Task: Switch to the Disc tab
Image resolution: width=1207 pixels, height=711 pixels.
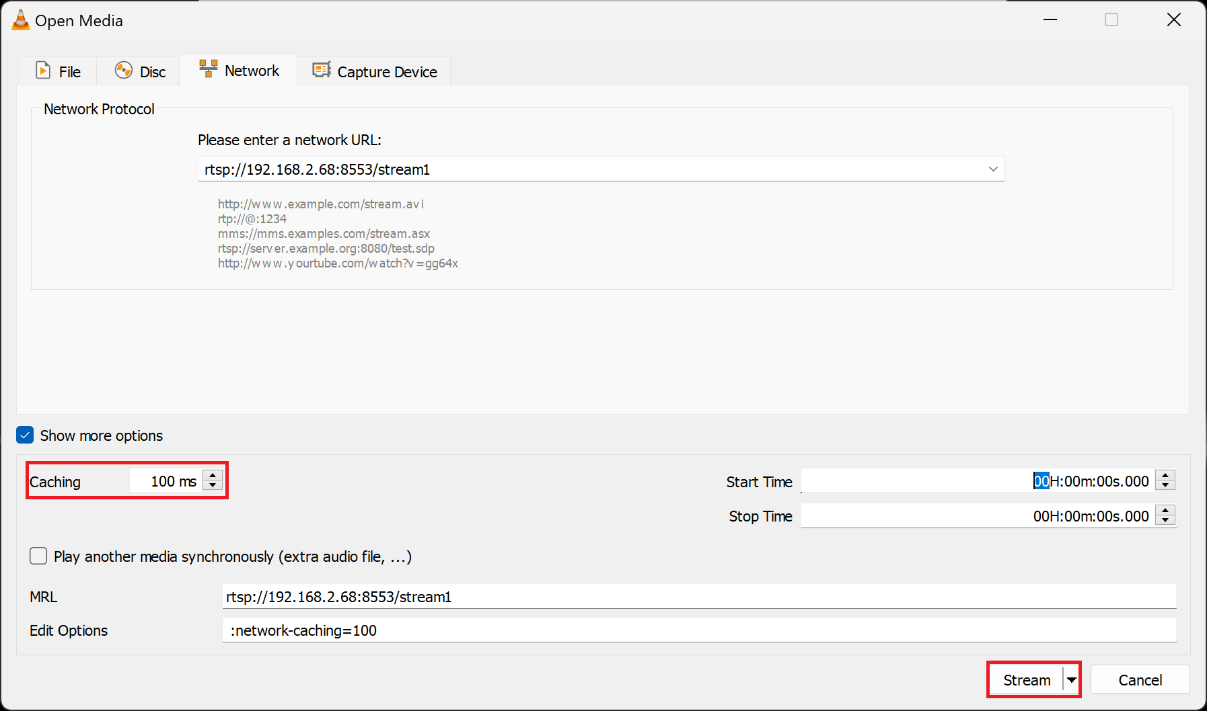Action: point(140,71)
